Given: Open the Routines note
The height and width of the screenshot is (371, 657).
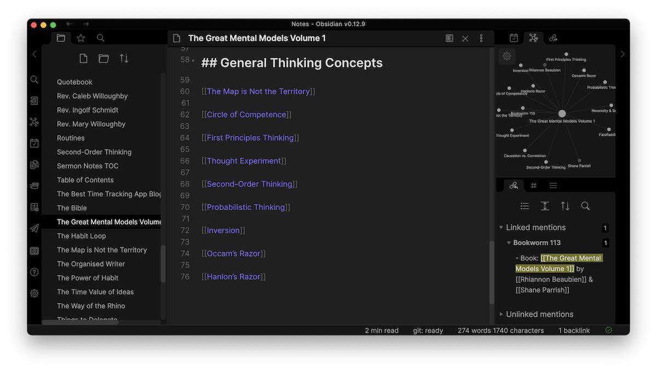Looking at the screenshot, I should coord(71,138).
